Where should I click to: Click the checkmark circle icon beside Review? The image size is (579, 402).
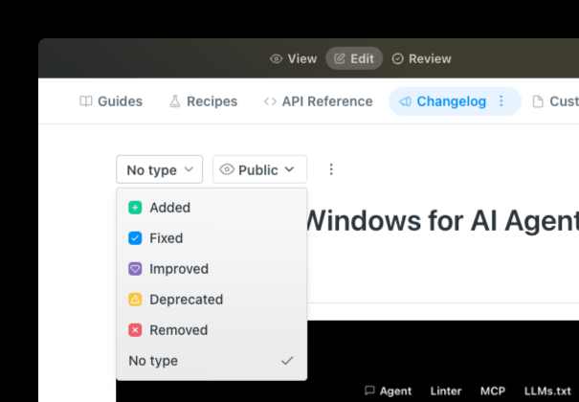pyautogui.click(x=397, y=58)
